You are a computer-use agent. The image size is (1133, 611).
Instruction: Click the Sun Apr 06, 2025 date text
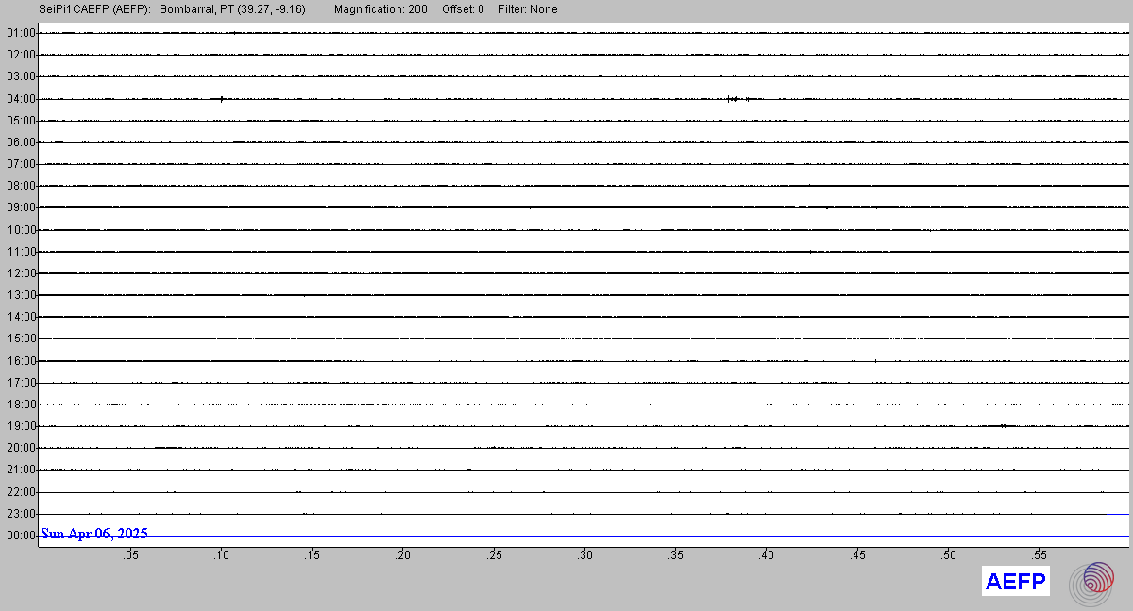click(94, 534)
